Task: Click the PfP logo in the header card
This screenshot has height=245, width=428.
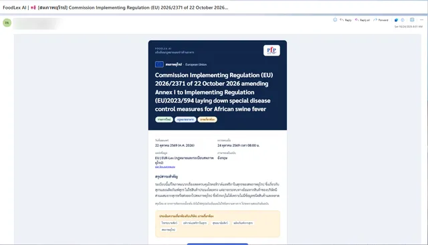Action: click(x=272, y=50)
